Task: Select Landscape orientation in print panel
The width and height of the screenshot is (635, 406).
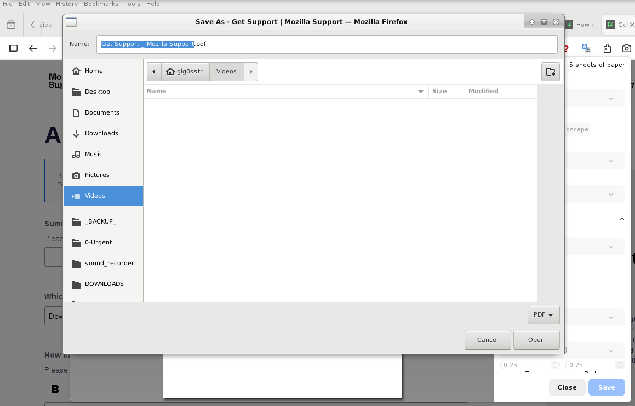Action: point(576,130)
